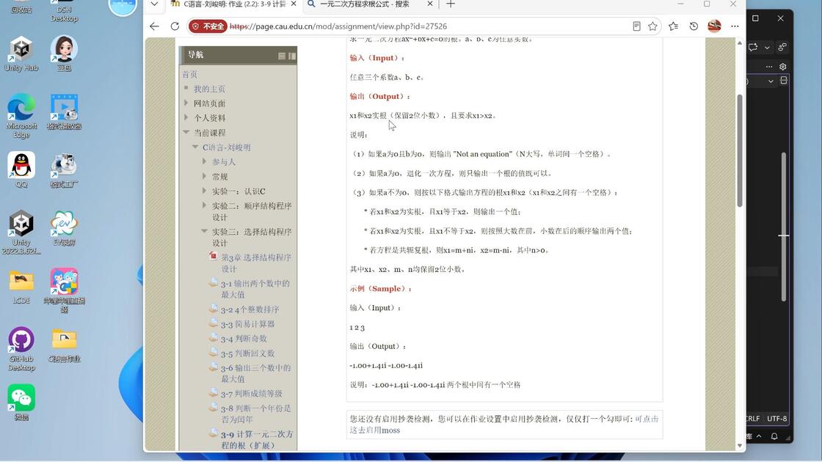The height and width of the screenshot is (462, 822).
Task: Expand the 常规 tree node
Action: click(204, 177)
